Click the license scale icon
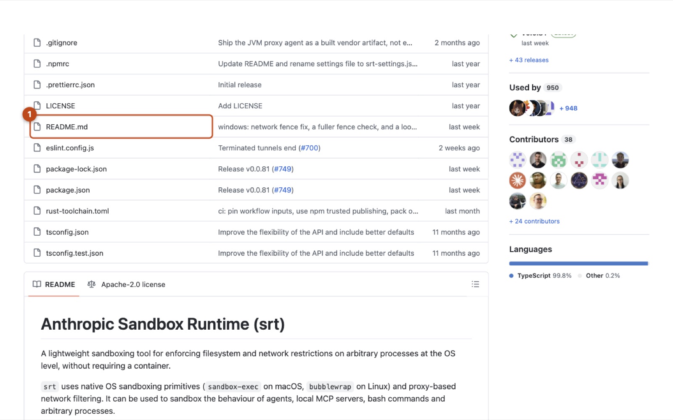The width and height of the screenshot is (673, 420). pyautogui.click(x=91, y=284)
